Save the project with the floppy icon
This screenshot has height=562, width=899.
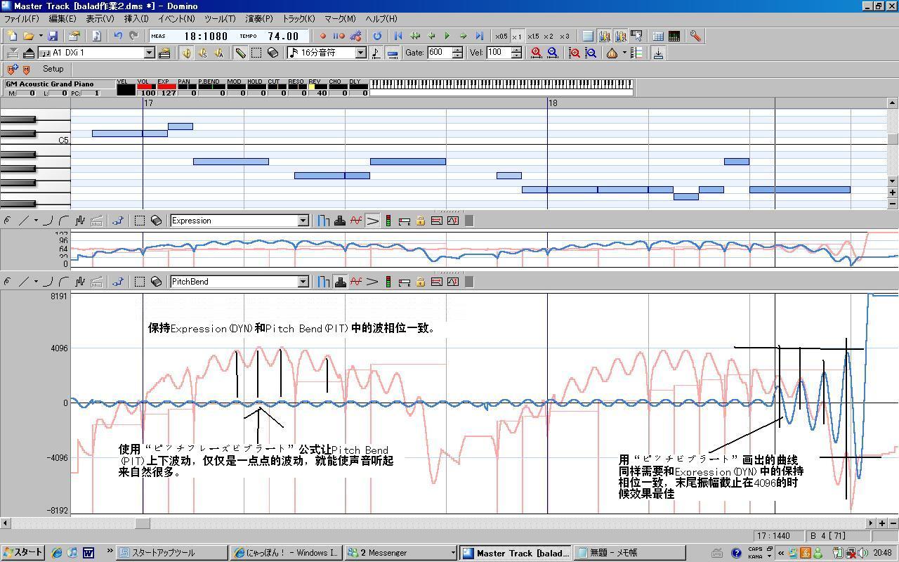pos(53,36)
